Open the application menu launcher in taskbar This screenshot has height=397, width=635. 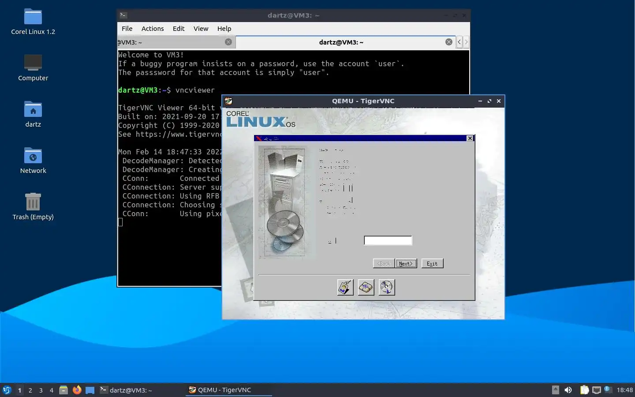click(7, 390)
